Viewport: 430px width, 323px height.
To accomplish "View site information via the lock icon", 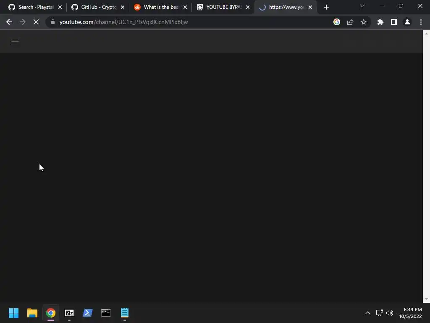I will [53, 22].
